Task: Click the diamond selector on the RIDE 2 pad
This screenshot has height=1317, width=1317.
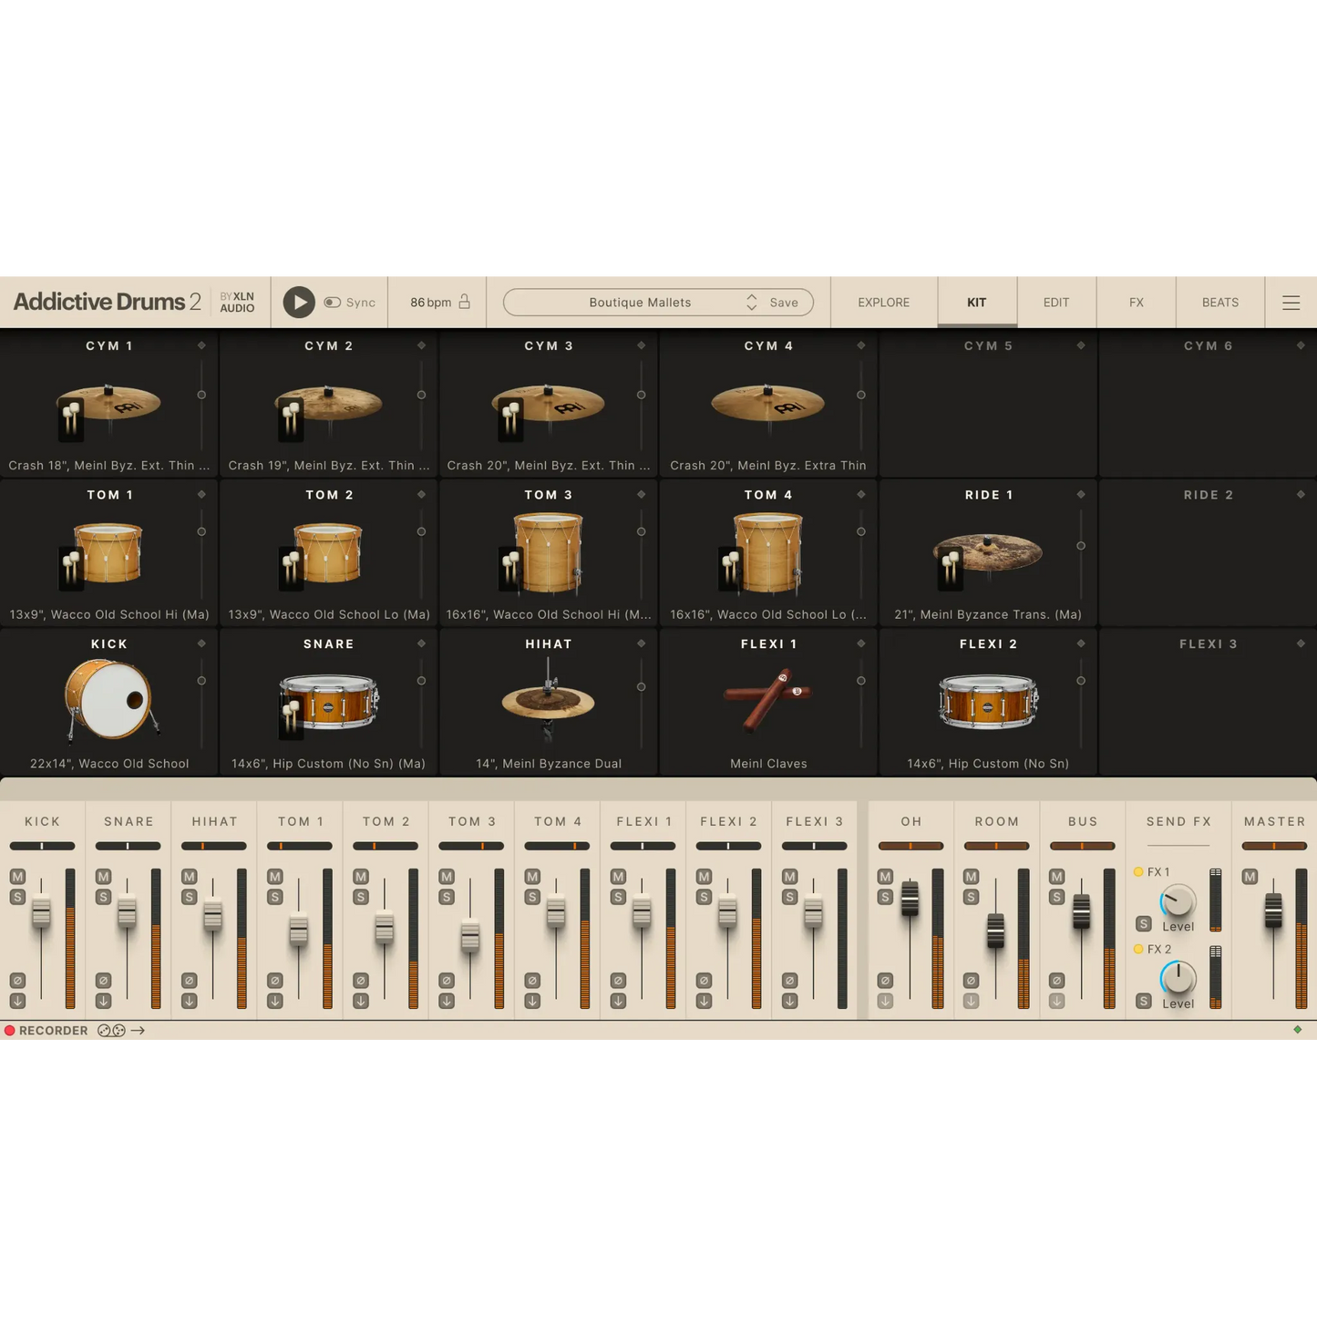Action: point(1301,494)
